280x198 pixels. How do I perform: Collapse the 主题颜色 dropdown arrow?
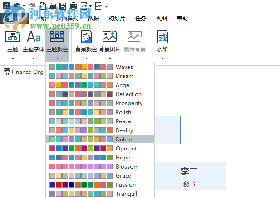tap(57, 58)
